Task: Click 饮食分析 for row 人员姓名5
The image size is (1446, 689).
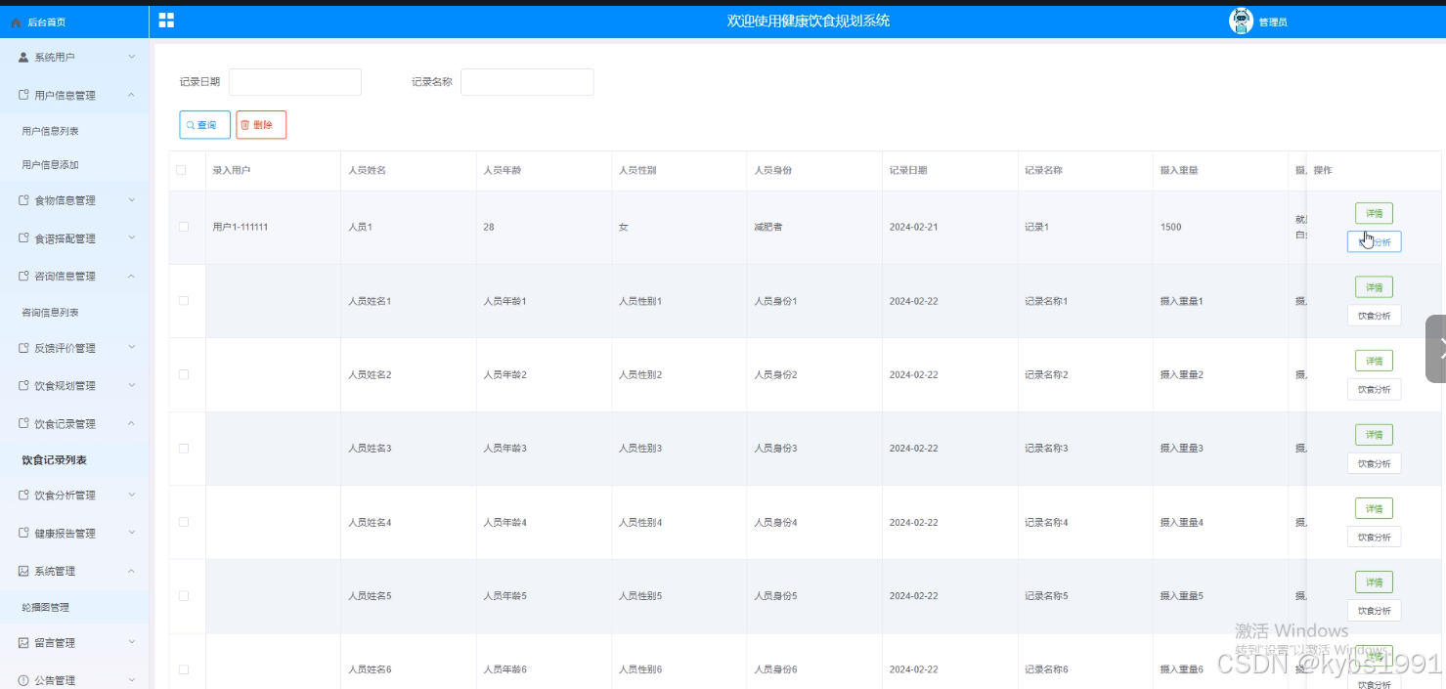Action: 1374,611
